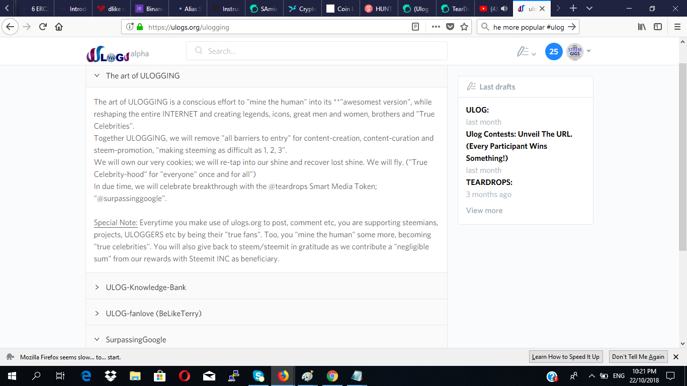Open Google Chrome from the taskbar

332,376
